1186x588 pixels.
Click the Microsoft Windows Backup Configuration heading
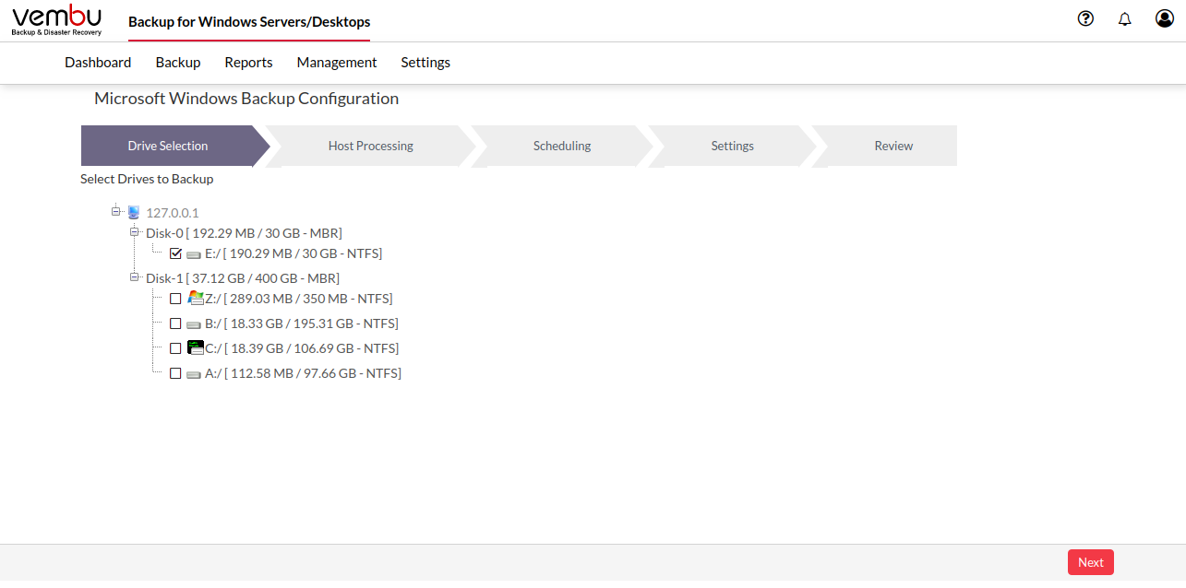tap(246, 99)
